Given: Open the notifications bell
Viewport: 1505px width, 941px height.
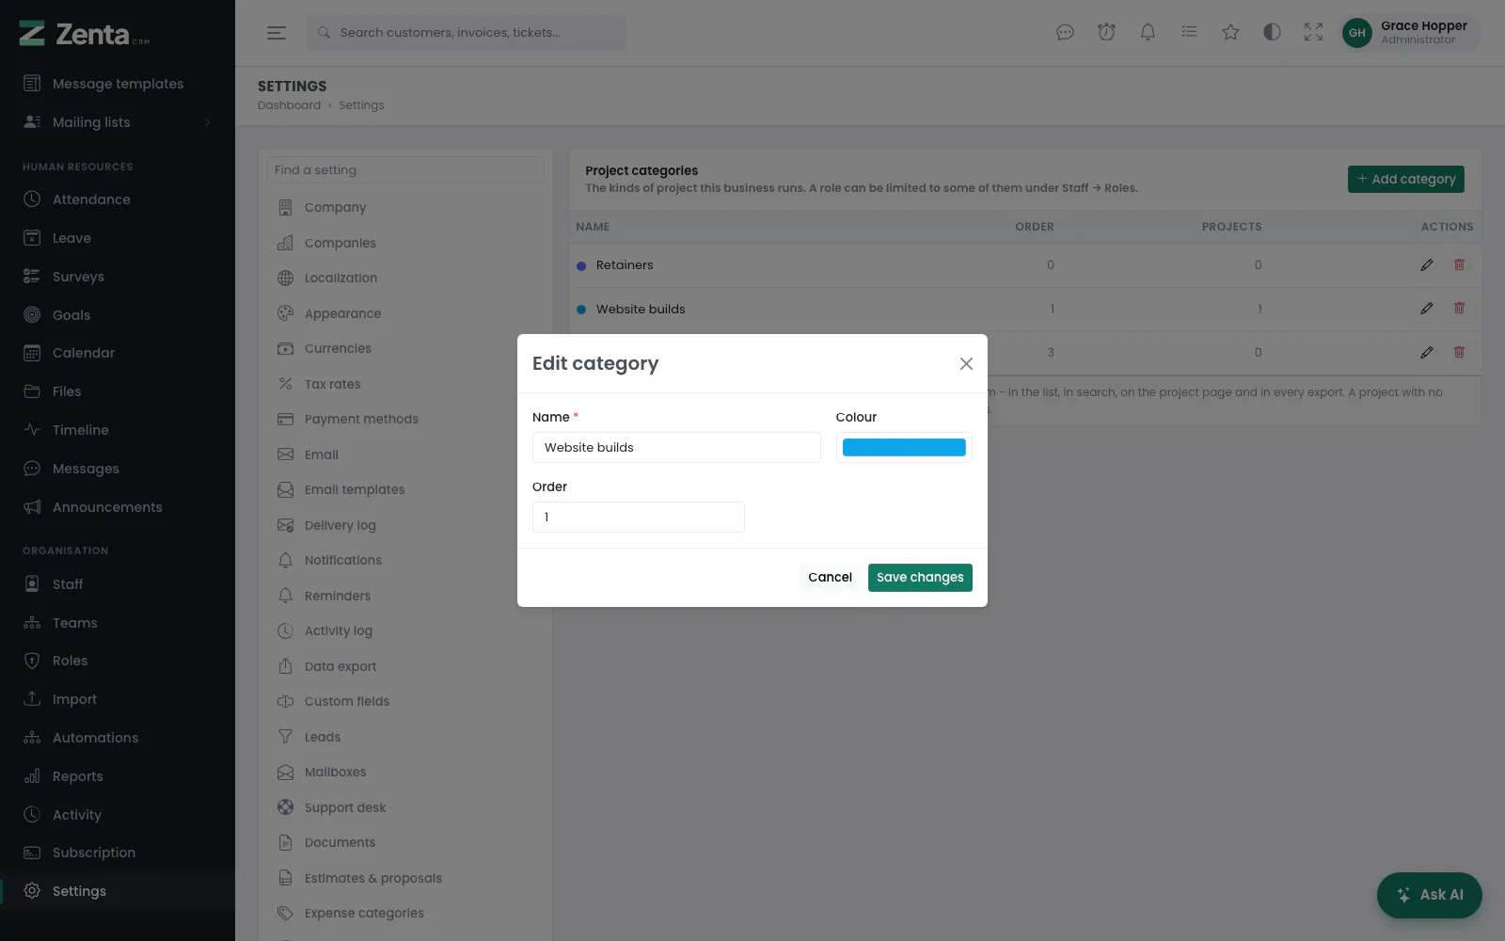Looking at the screenshot, I should (1148, 33).
